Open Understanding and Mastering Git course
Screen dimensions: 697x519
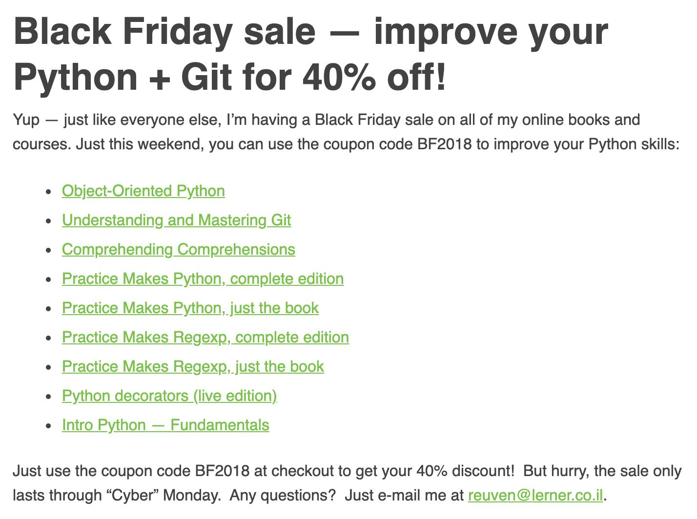[x=176, y=220]
